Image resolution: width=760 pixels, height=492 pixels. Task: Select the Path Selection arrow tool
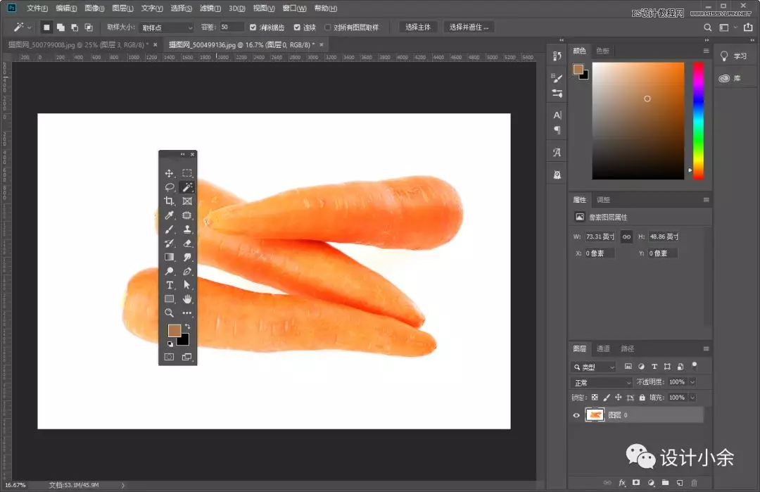pyautogui.click(x=187, y=285)
